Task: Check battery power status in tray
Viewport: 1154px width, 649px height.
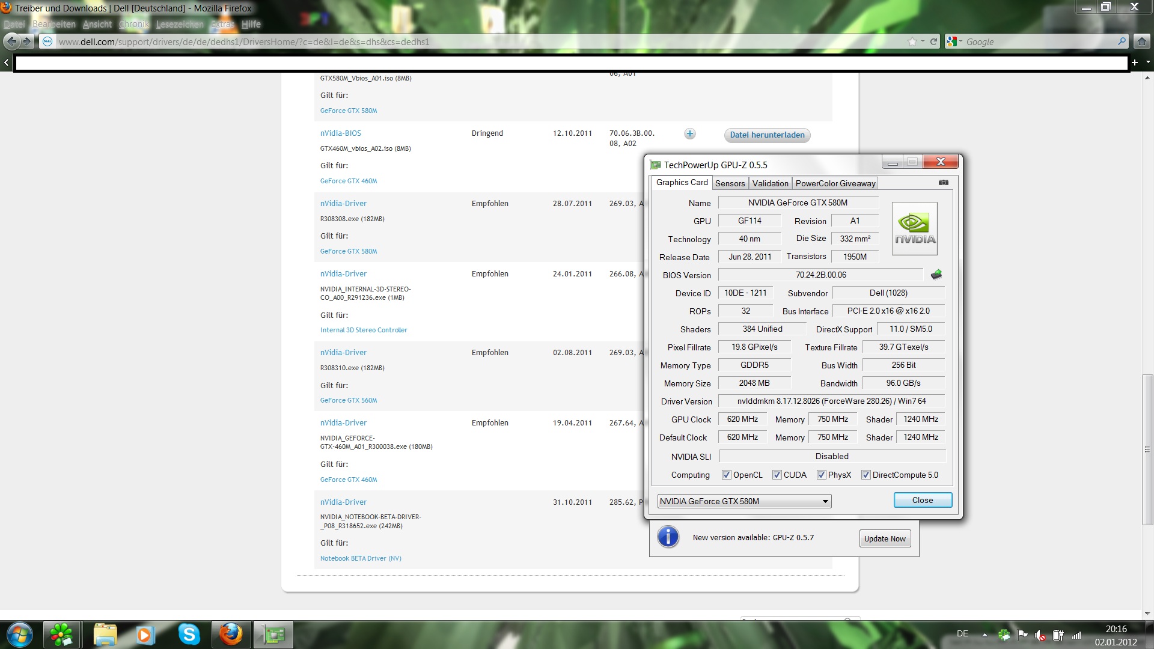Action: [1058, 635]
